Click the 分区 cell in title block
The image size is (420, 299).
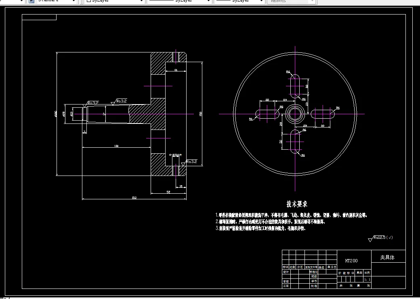click(300, 267)
